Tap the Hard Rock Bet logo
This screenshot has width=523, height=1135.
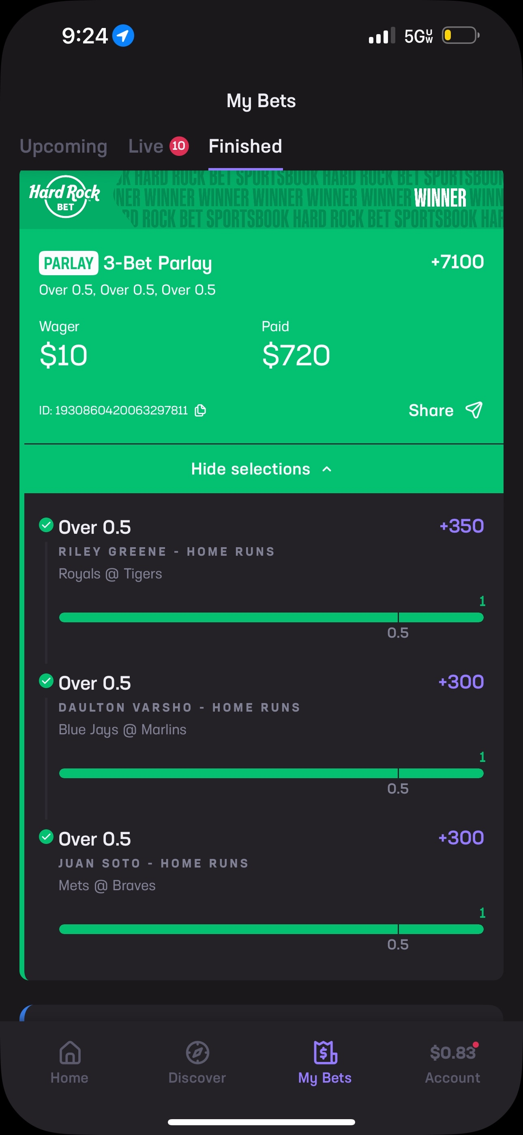point(64,197)
